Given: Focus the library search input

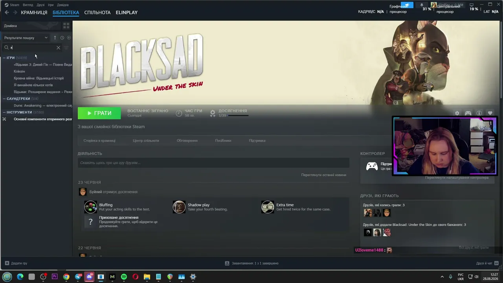Looking at the screenshot, I should coord(33,48).
